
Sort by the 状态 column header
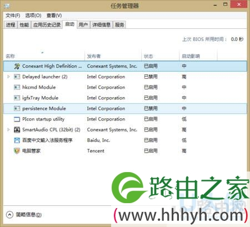160,56
